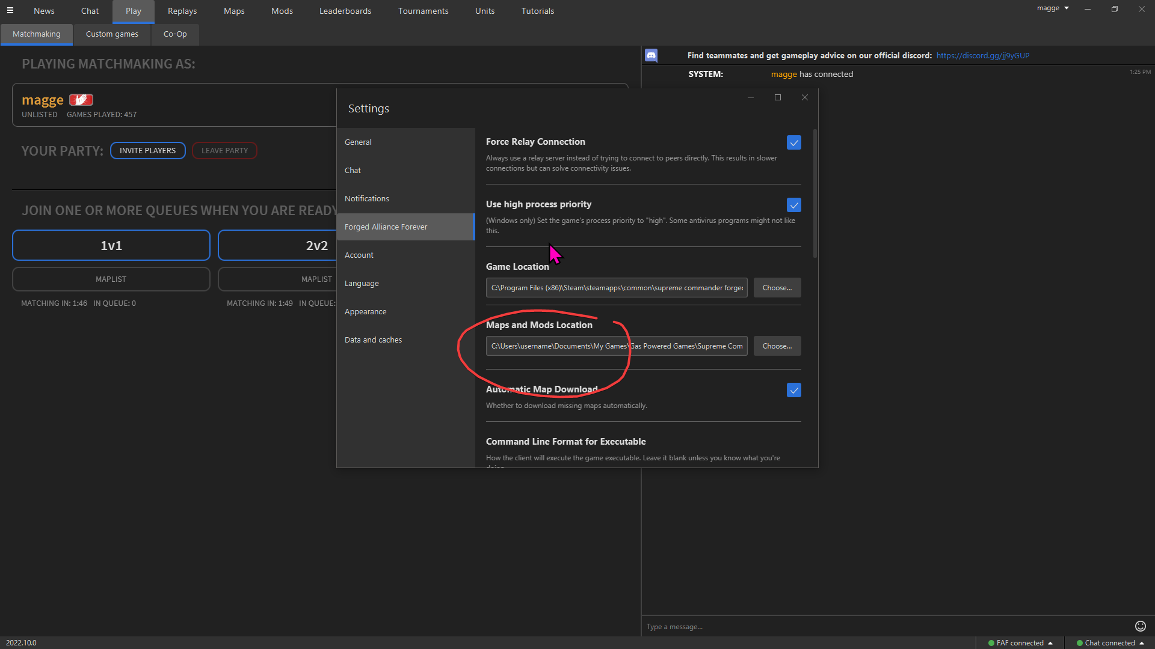This screenshot has height=649, width=1155.
Task: Click the Discord logo icon in chat
Action: coord(651,56)
